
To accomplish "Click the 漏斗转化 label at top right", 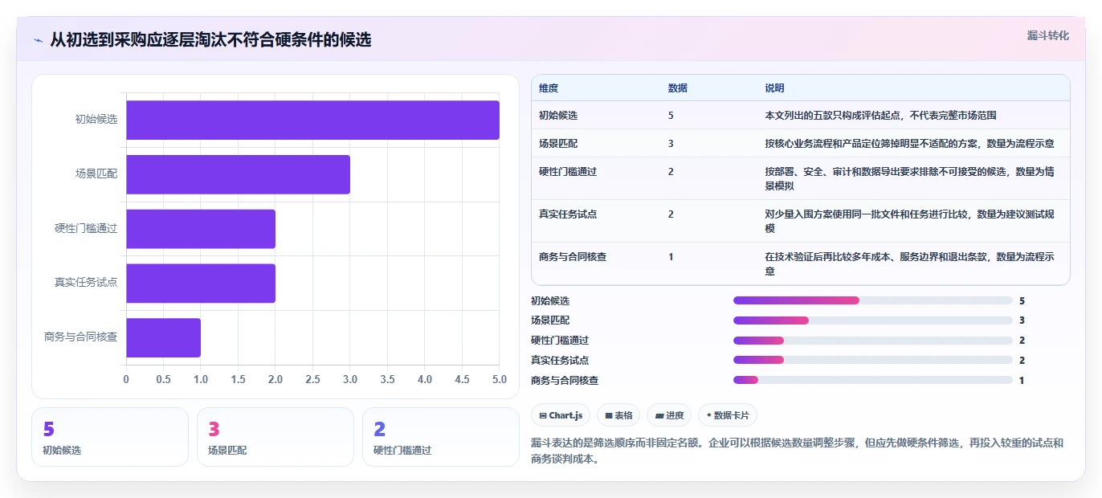I will (x=1047, y=35).
